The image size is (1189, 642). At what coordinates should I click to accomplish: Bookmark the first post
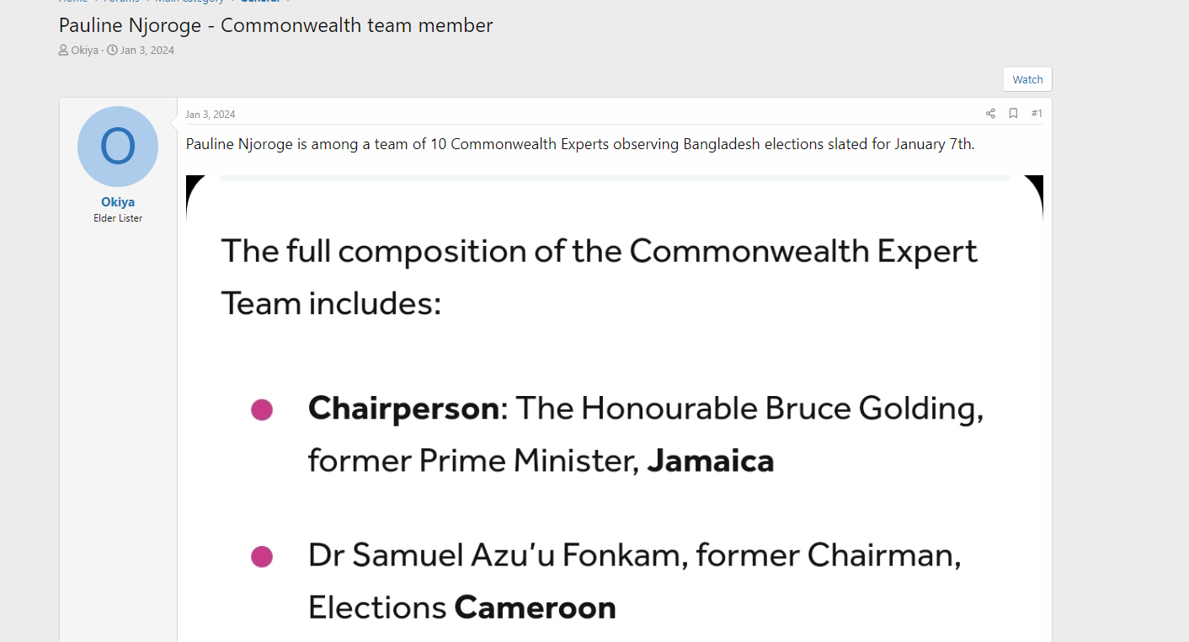[1013, 114]
